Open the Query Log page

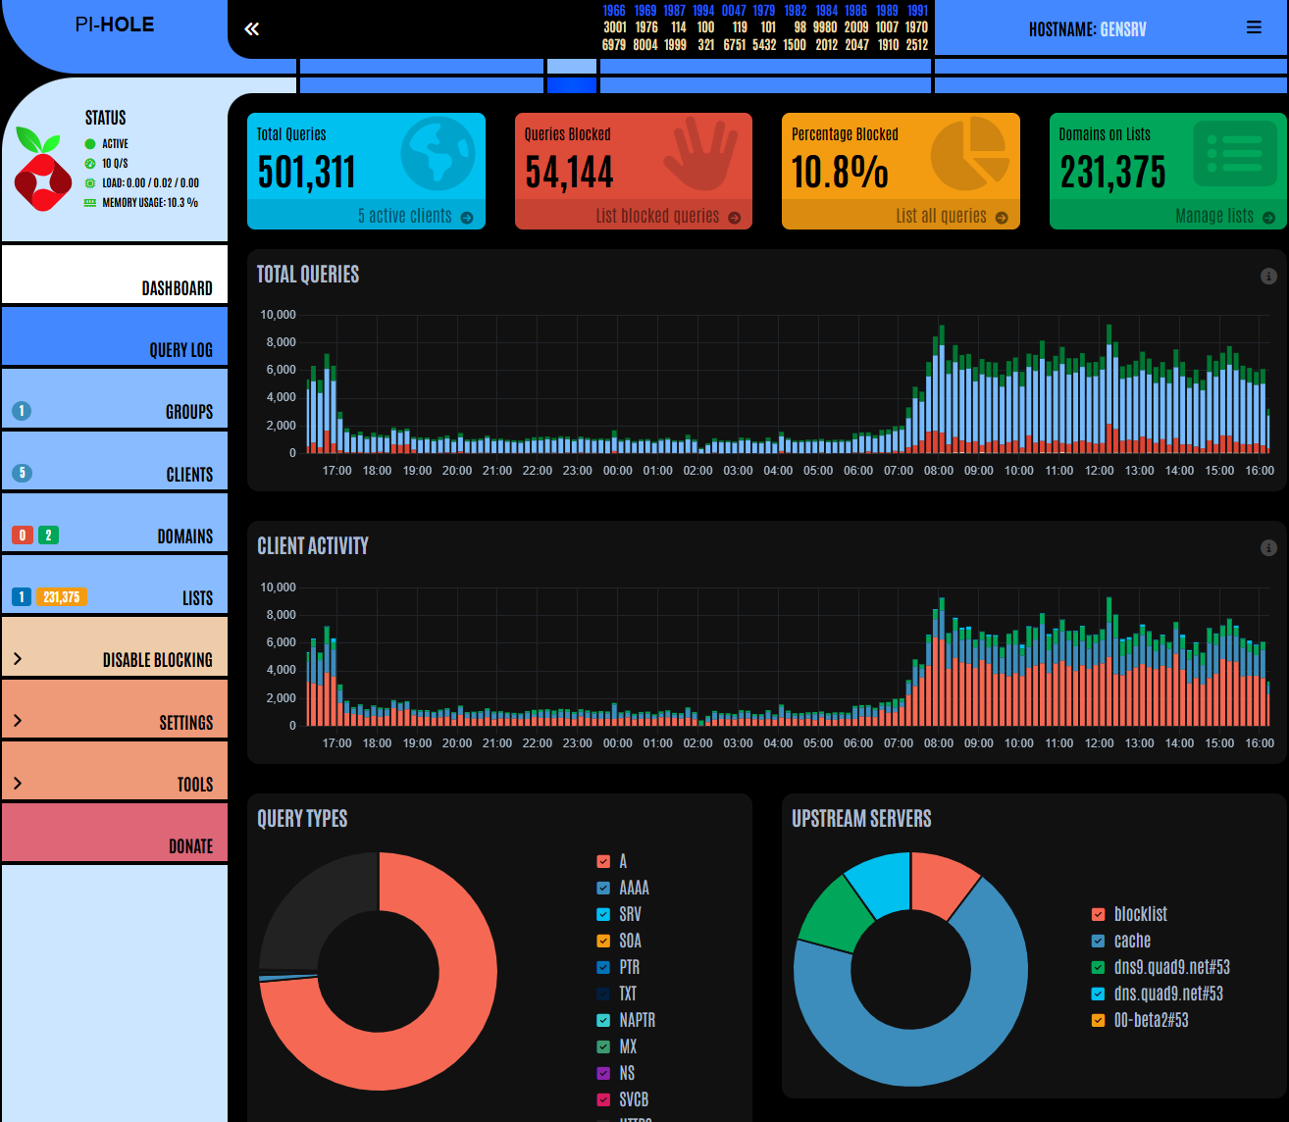[x=180, y=350]
